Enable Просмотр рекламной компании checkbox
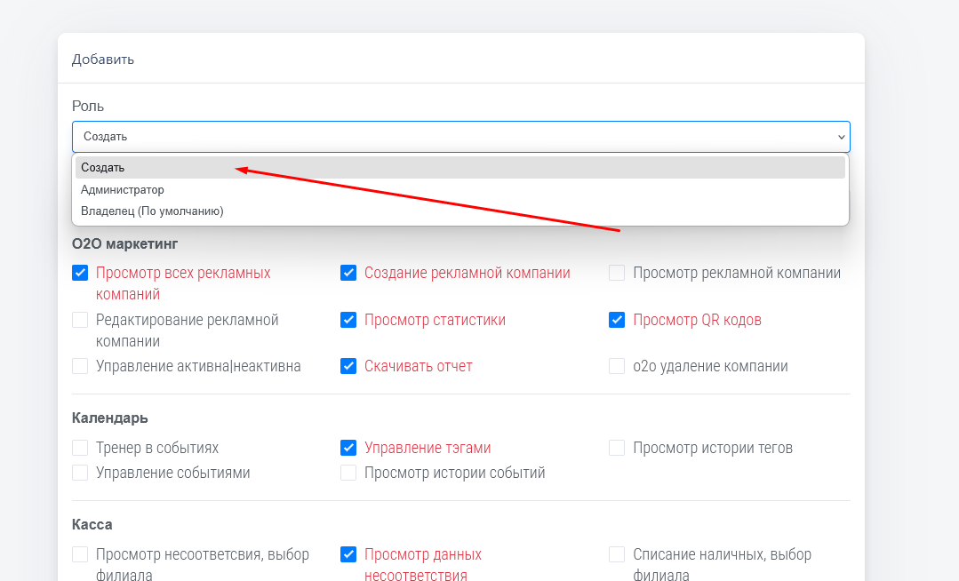The height and width of the screenshot is (581, 959). pos(617,274)
